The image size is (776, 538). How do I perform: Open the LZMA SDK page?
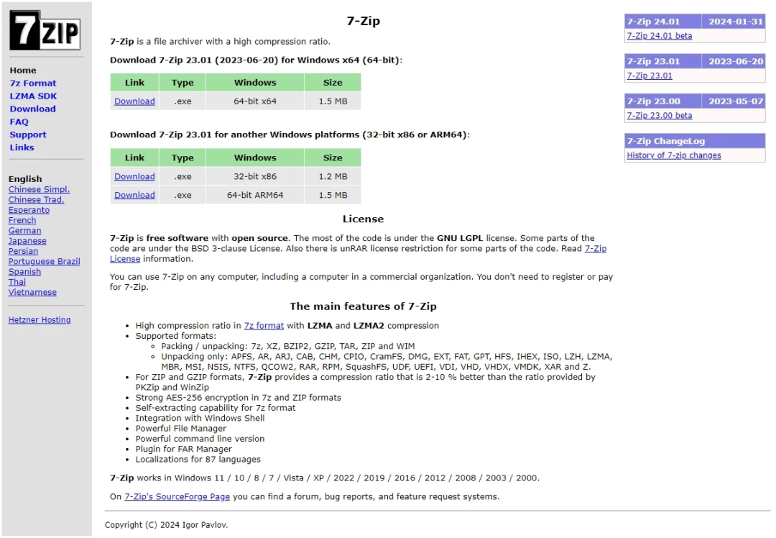coord(33,96)
